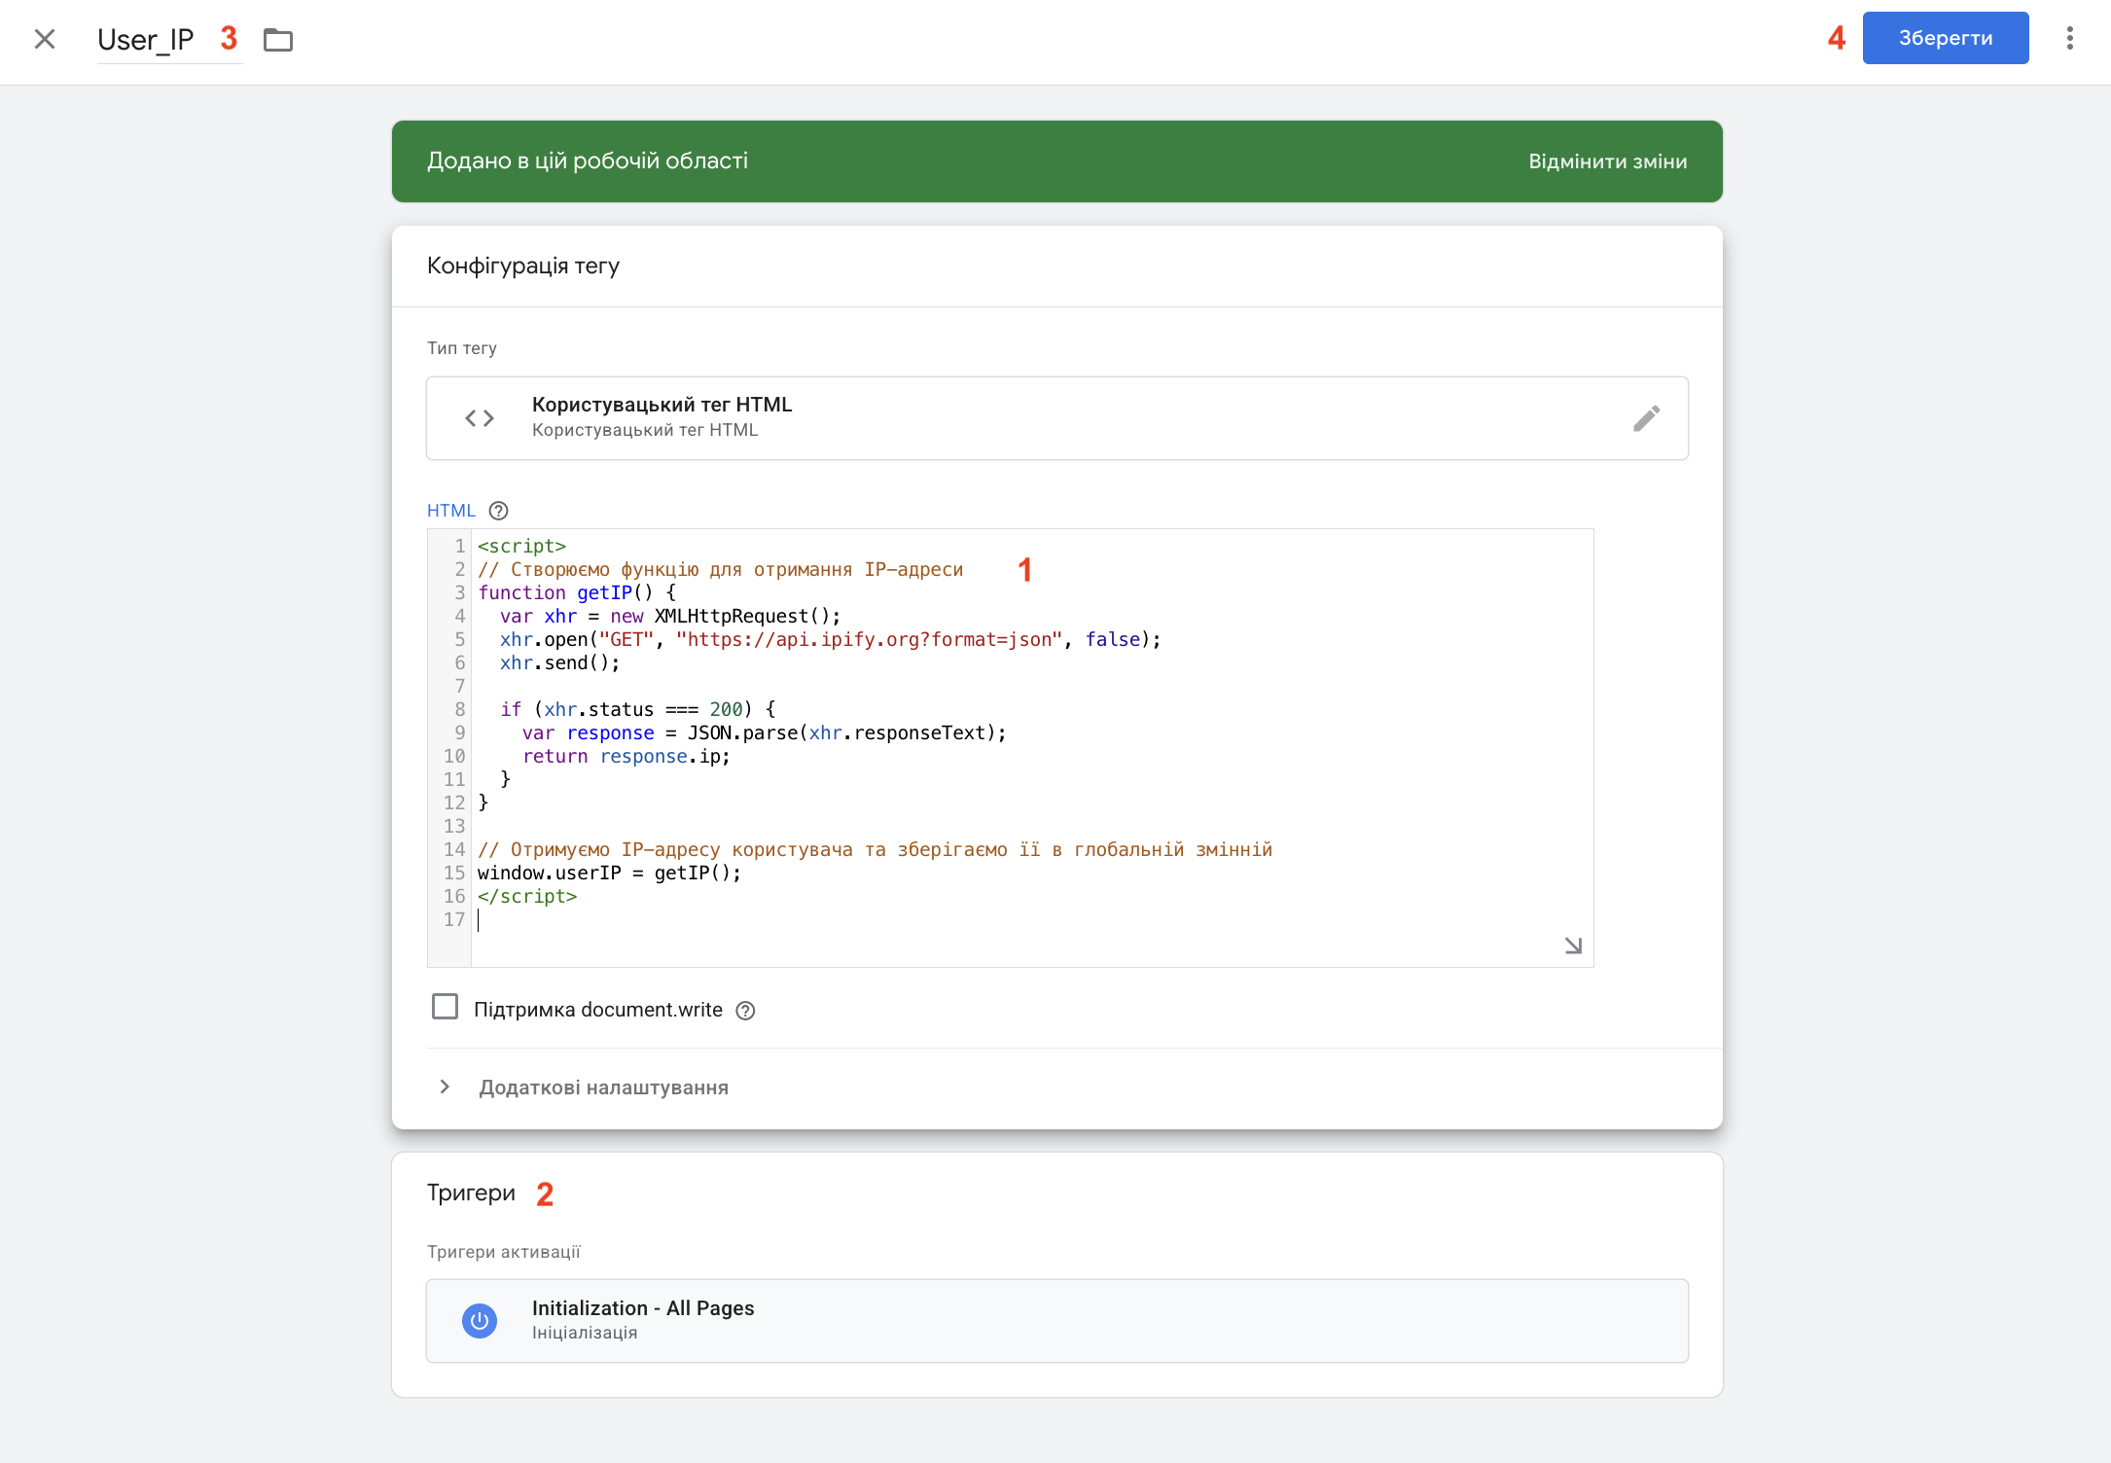Enable the Підтримка document.write checkbox
This screenshot has width=2111, height=1463.
pyautogui.click(x=445, y=1007)
